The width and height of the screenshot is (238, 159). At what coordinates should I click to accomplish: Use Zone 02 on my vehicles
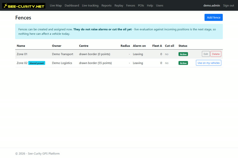pos(209,63)
